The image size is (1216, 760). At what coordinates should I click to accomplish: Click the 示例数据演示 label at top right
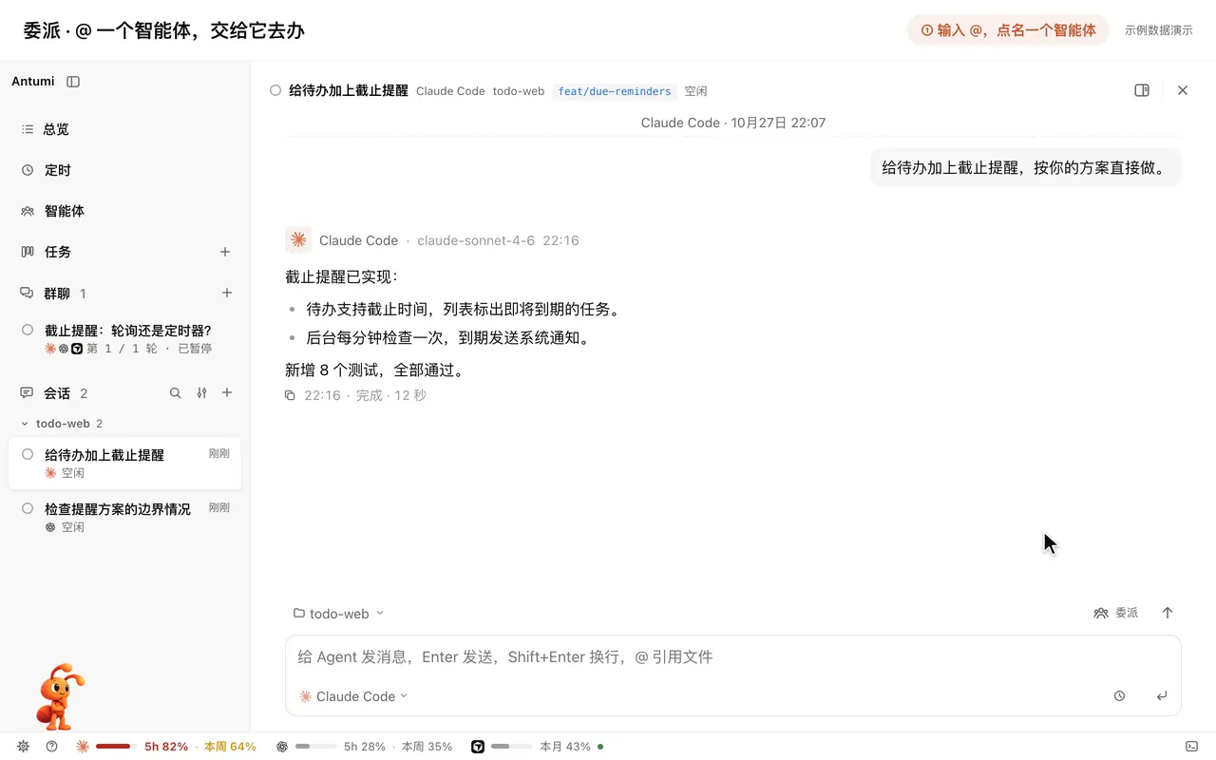[1158, 30]
